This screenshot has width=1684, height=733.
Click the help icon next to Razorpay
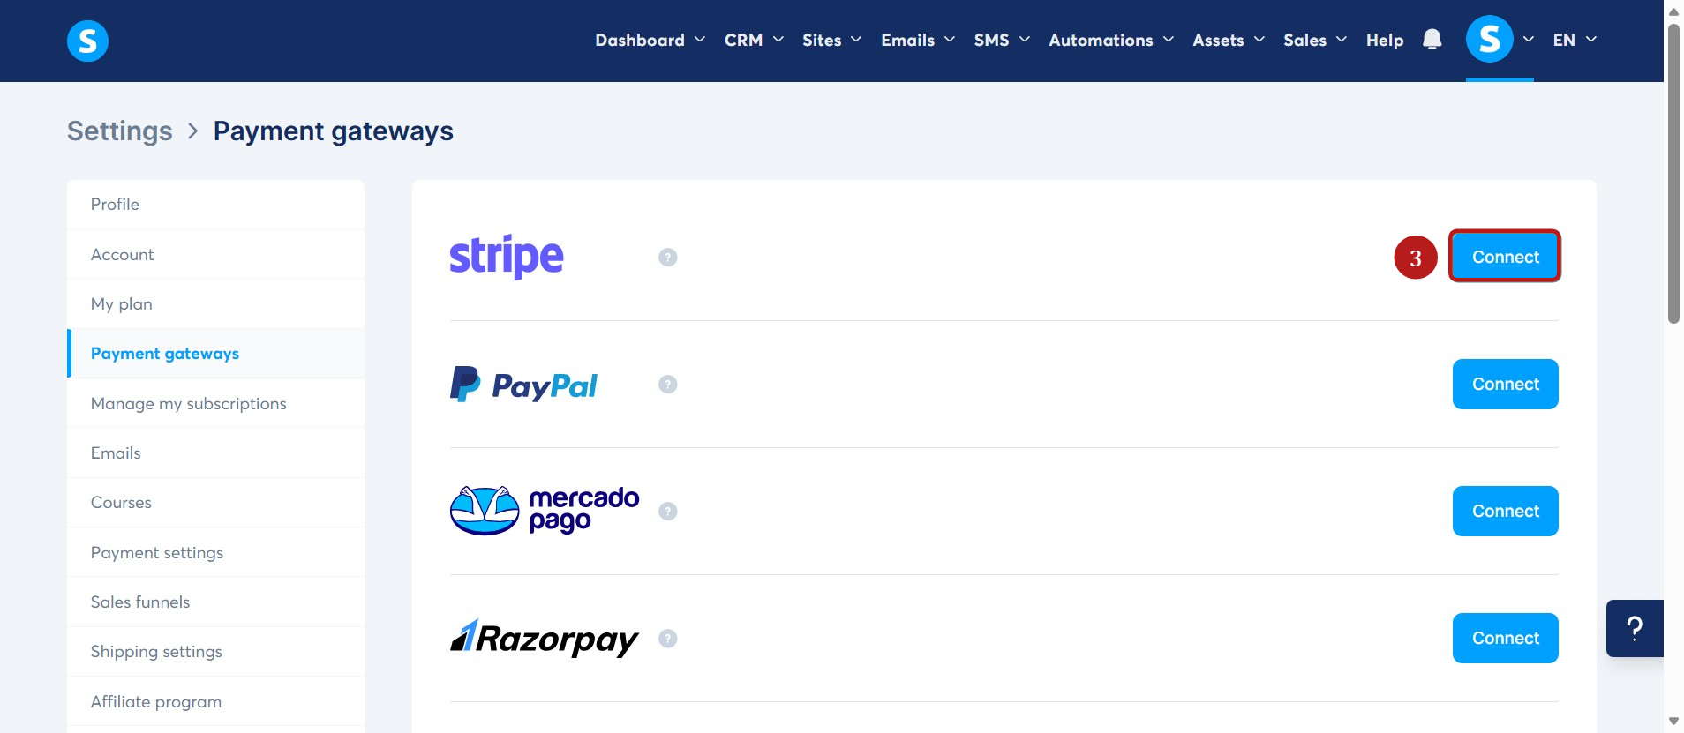[668, 638]
